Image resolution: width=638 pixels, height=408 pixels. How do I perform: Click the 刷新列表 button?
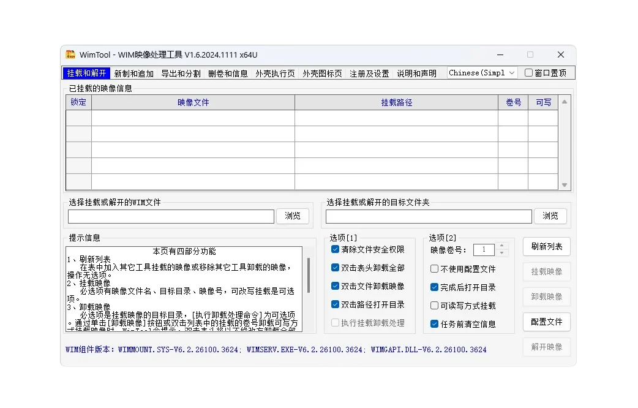click(x=547, y=246)
